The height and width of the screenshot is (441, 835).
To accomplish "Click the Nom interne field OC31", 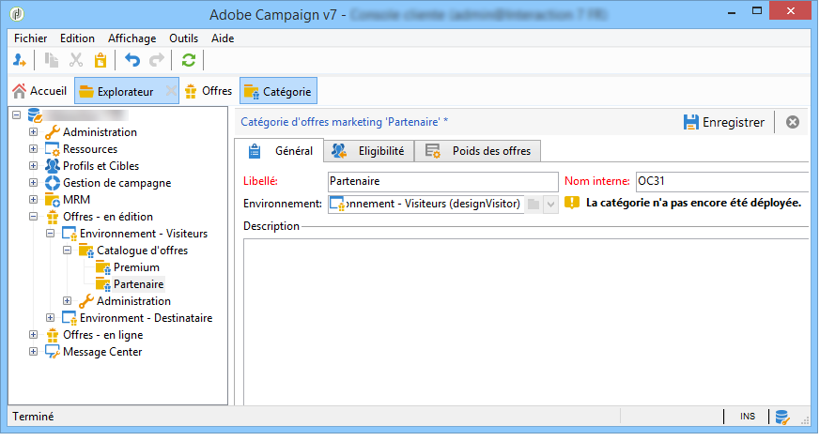I will tap(722, 181).
